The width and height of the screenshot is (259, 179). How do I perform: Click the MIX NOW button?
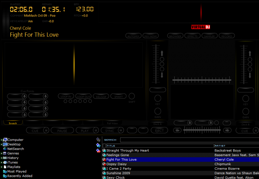click(x=151, y=36)
